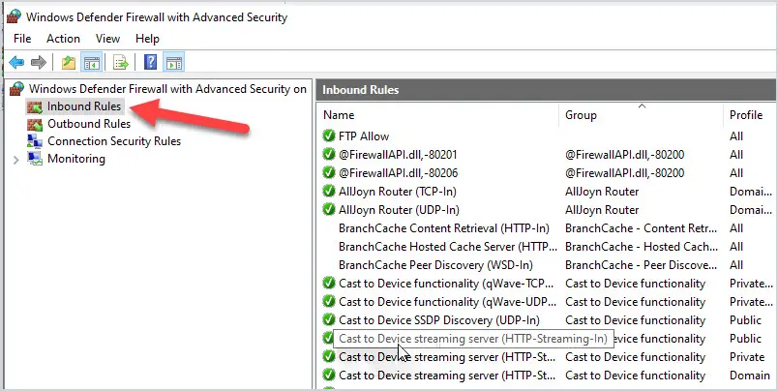The image size is (778, 391).
Task: Click green check icon of AllJoyn Router (UDP-In)
Action: coord(328,209)
